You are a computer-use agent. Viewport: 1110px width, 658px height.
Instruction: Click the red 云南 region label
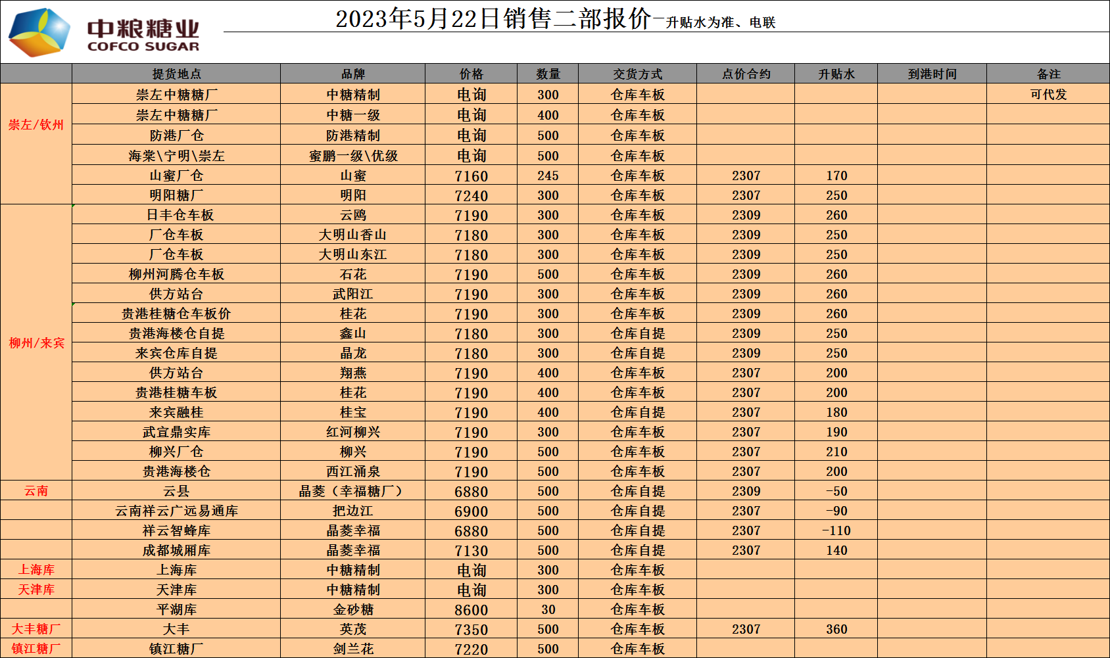coord(36,491)
